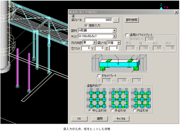Enable the 梁用スプライスプレート checkbox
Screen dimensions: 180x131
[x=127, y=35]
